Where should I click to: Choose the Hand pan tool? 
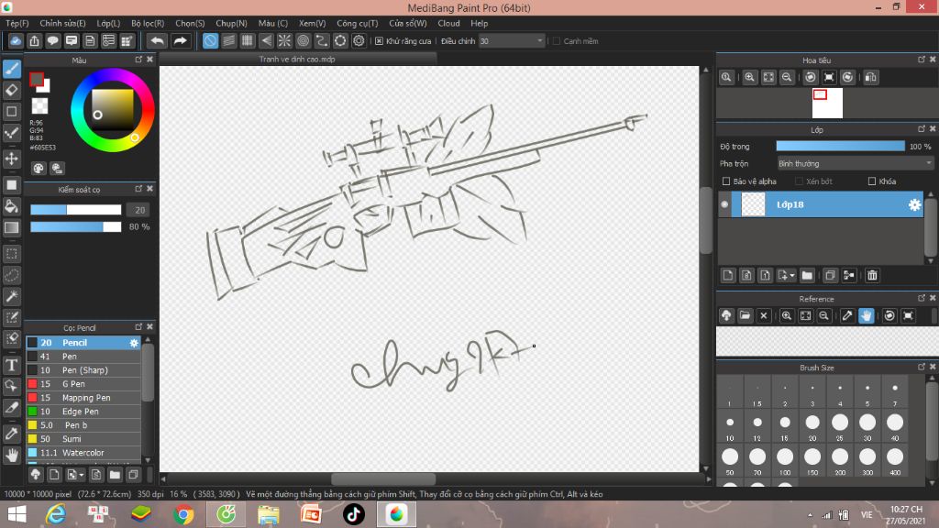12,455
